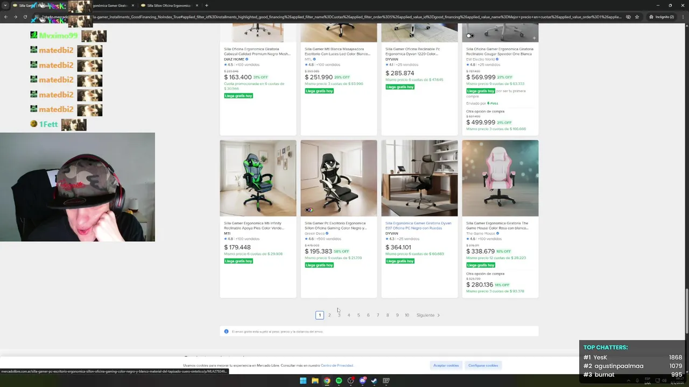Go to results page 8

[x=388, y=315]
